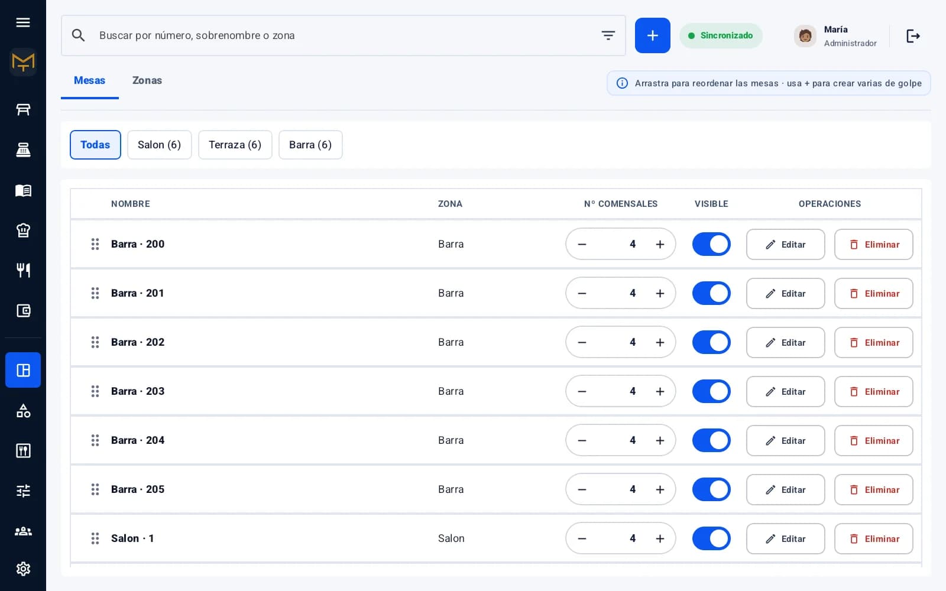Screen dimensions: 946x591
Task: Open the people group icon in sidebar
Action: pyautogui.click(x=23, y=531)
